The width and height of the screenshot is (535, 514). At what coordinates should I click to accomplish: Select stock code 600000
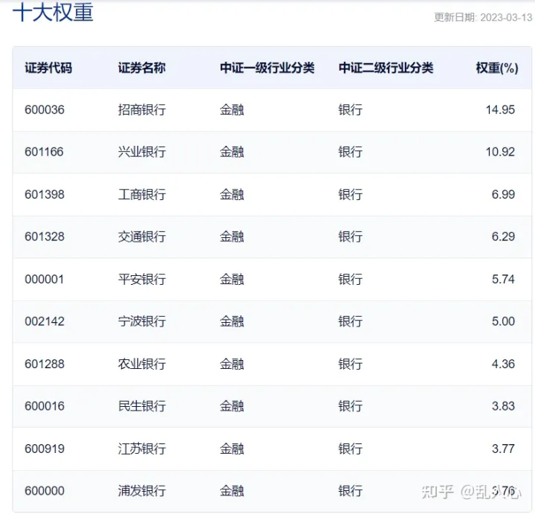pos(45,491)
